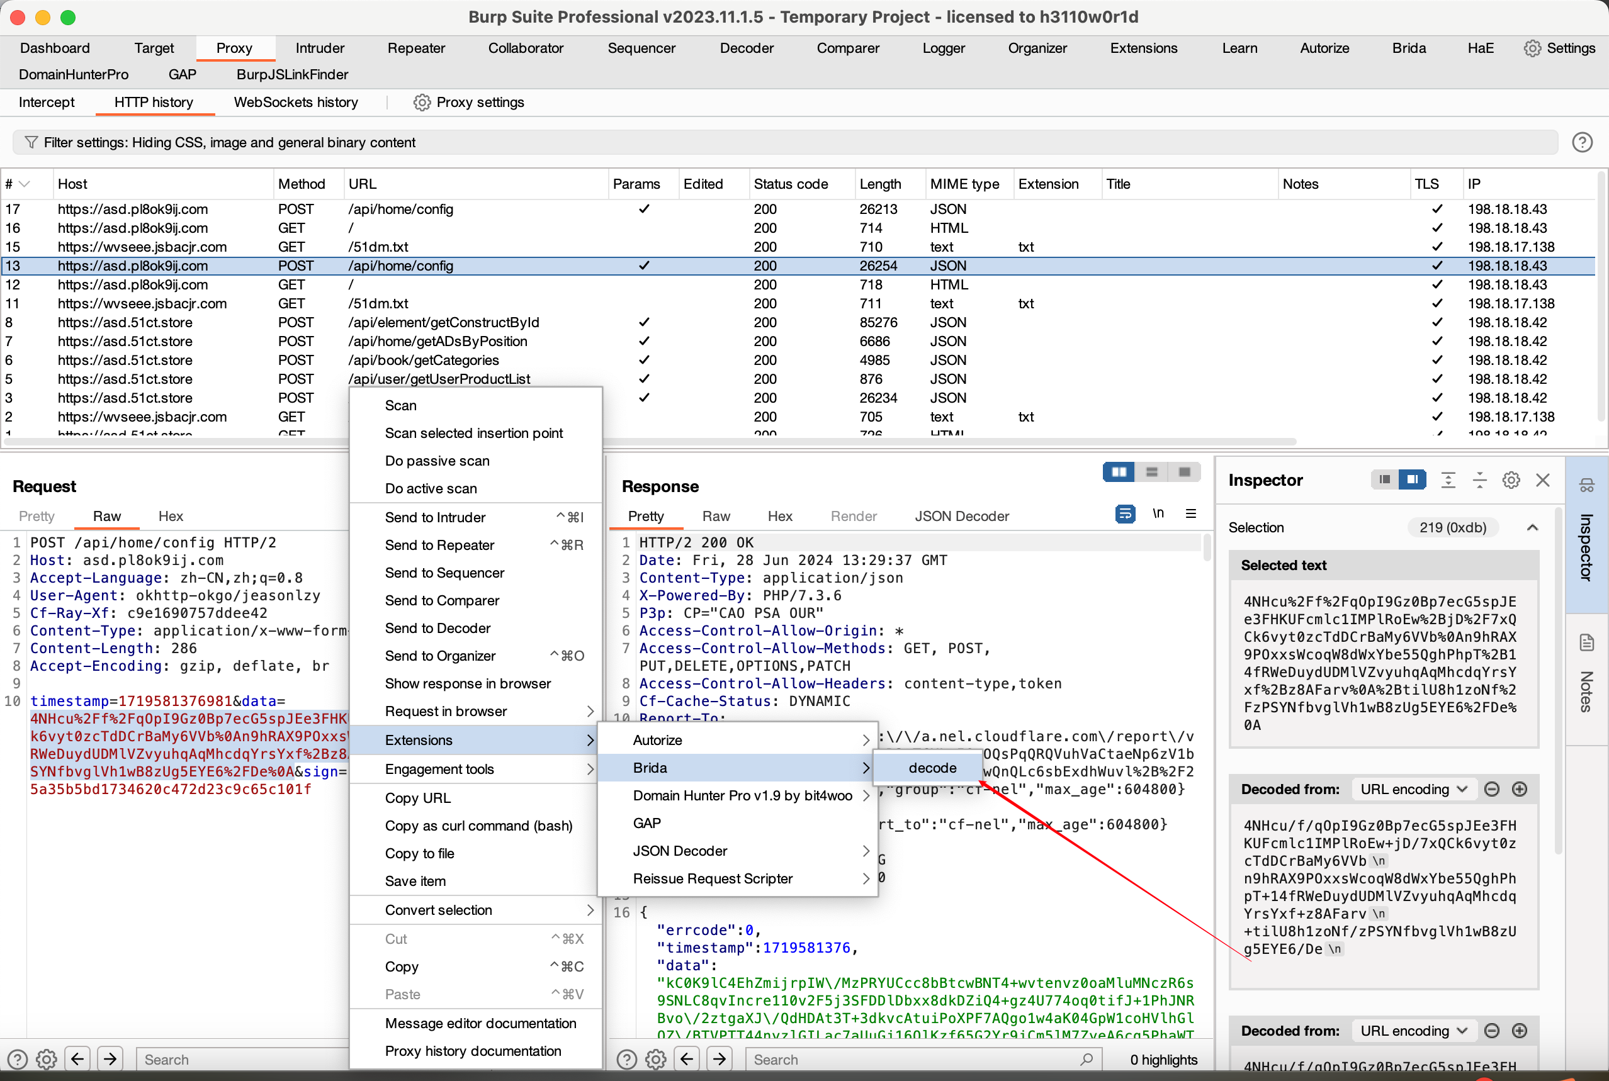This screenshot has height=1081, width=1609.
Task: Choose Send to Intruder from context menu
Action: point(476,518)
